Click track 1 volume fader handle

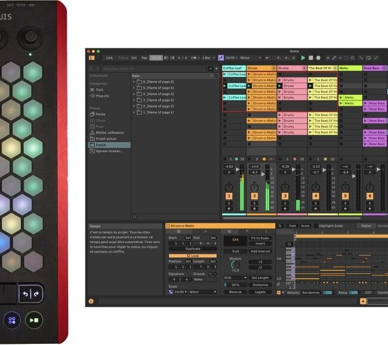(238, 170)
